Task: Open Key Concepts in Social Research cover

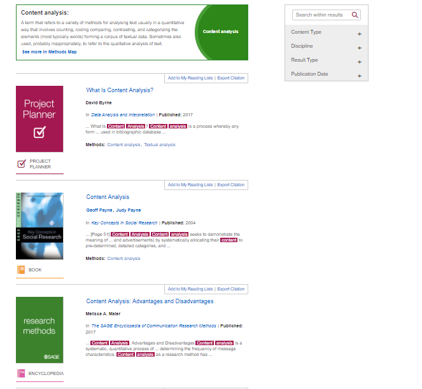Action: (x=39, y=226)
